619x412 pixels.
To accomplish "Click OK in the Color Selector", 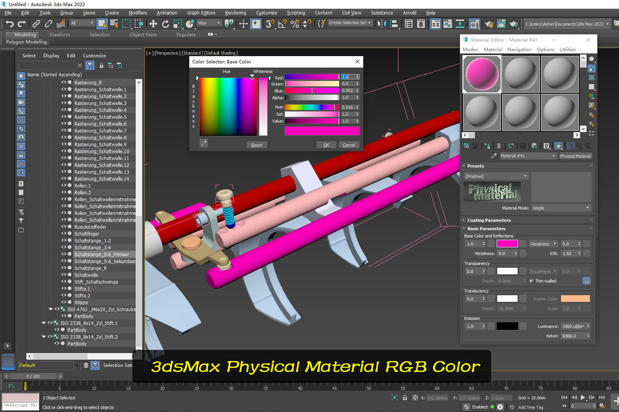I will (326, 145).
